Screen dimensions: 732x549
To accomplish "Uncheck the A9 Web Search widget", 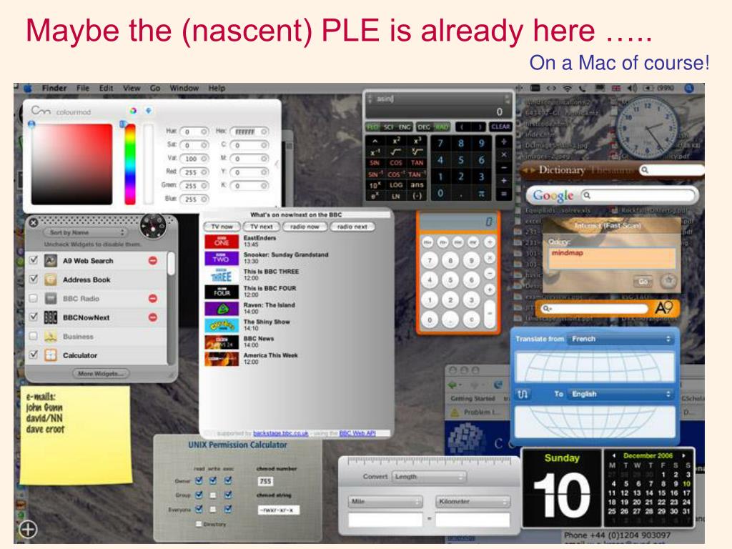I will click(x=33, y=260).
